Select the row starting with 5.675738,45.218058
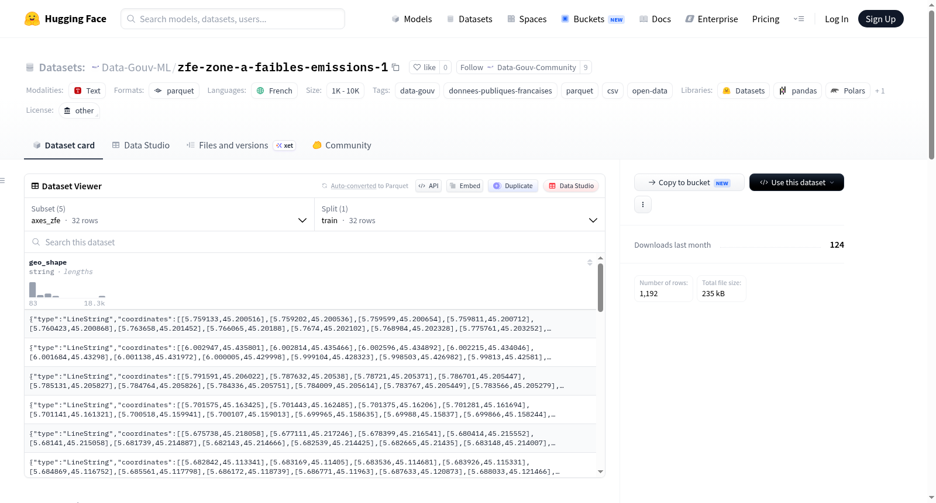 (310, 438)
